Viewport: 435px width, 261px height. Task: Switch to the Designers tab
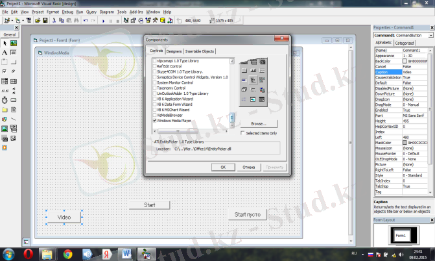tap(174, 51)
